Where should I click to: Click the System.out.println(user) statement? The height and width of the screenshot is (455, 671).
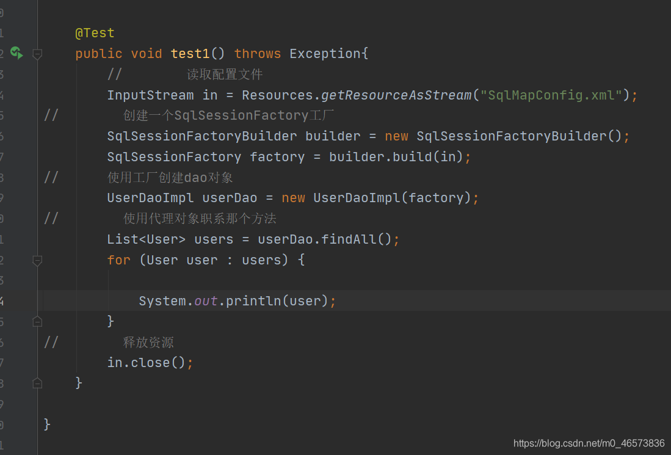click(237, 301)
